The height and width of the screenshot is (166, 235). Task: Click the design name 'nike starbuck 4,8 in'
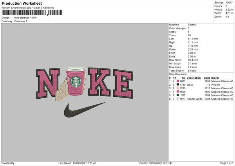click(25, 18)
